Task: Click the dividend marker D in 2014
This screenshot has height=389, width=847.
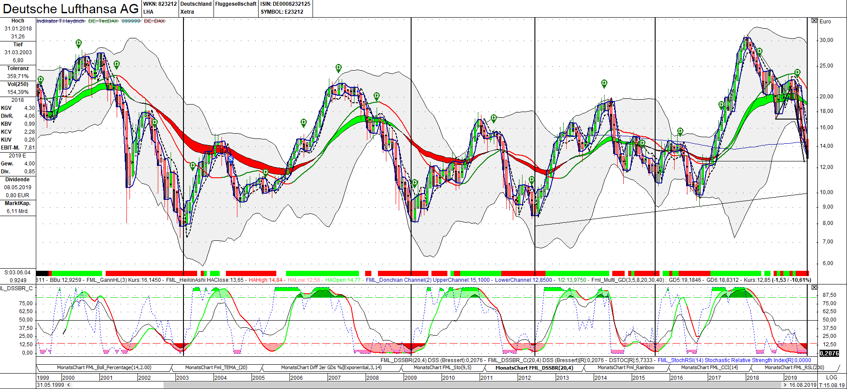Action: point(604,83)
